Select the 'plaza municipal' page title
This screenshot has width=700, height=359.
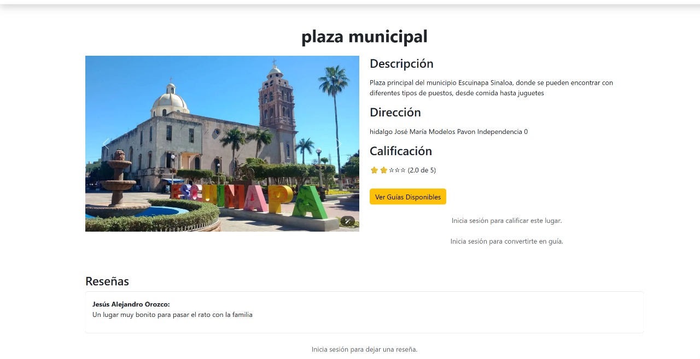(x=364, y=36)
